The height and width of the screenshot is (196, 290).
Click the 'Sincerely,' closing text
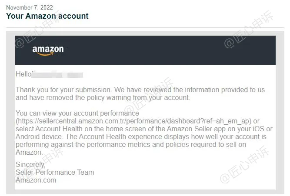[x=30, y=164]
